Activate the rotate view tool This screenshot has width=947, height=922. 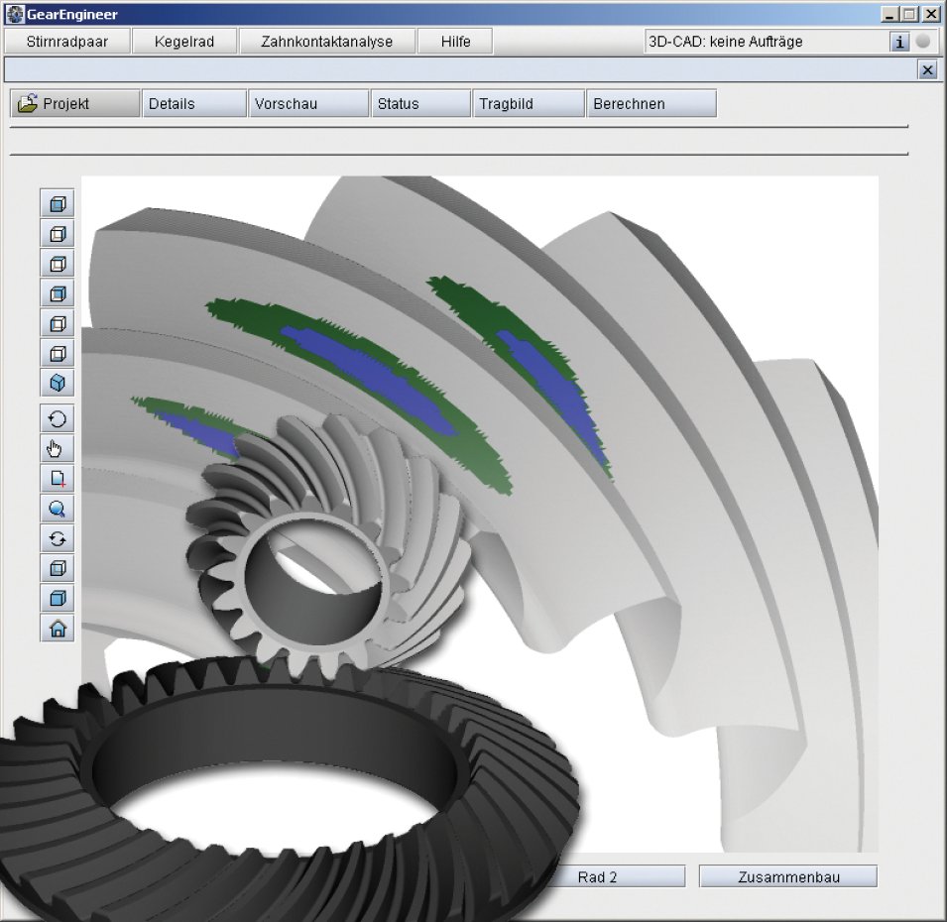click(x=58, y=419)
